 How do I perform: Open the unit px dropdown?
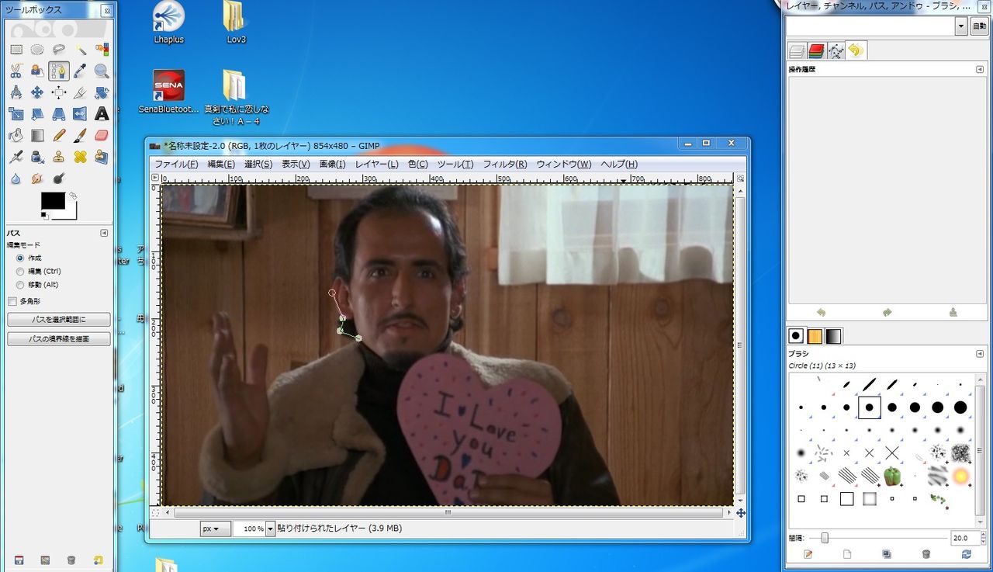215,529
